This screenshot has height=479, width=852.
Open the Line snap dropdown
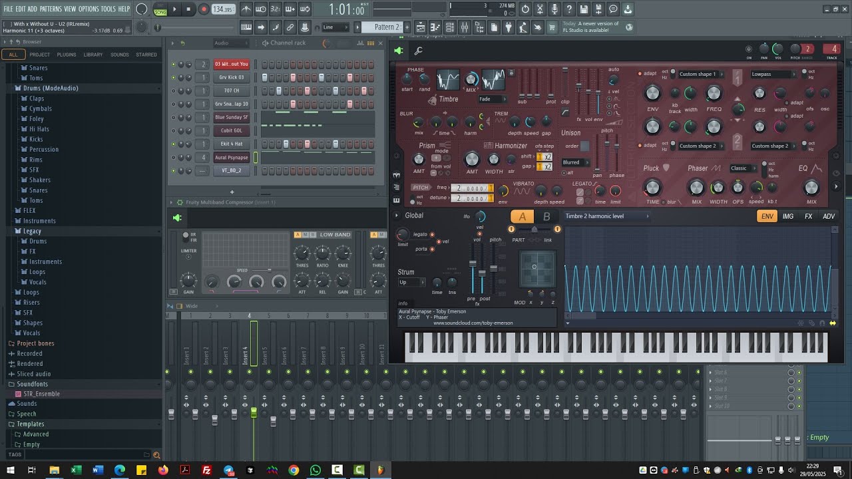point(335,27)
